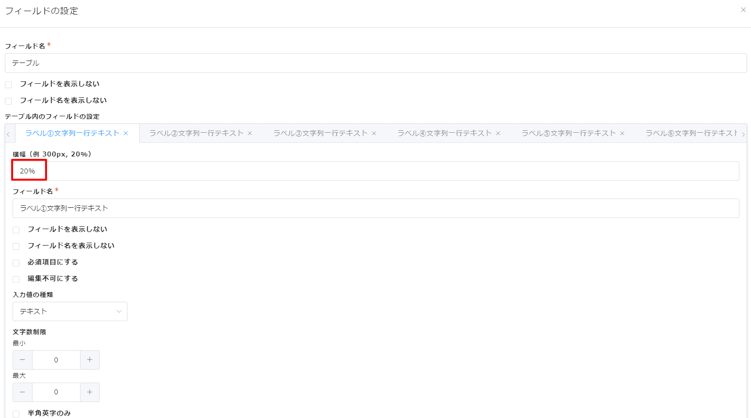Close the ラベル④文字列一行テキスト tab

498,133
